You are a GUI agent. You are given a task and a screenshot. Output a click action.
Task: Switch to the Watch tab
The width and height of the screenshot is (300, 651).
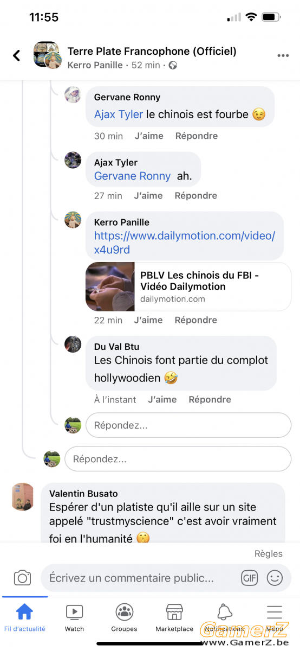tap(75, 617)
